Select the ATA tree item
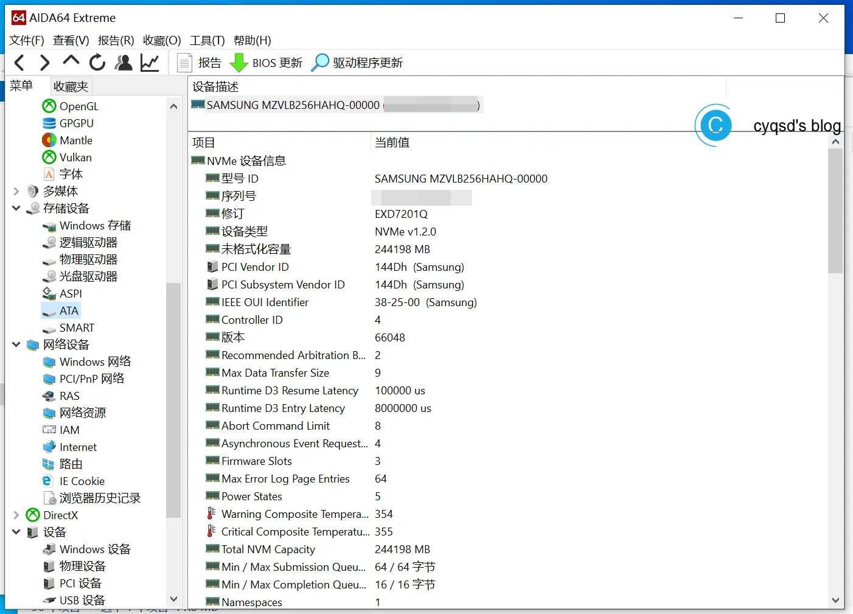853x614 pixels. [x=60, y=310]
